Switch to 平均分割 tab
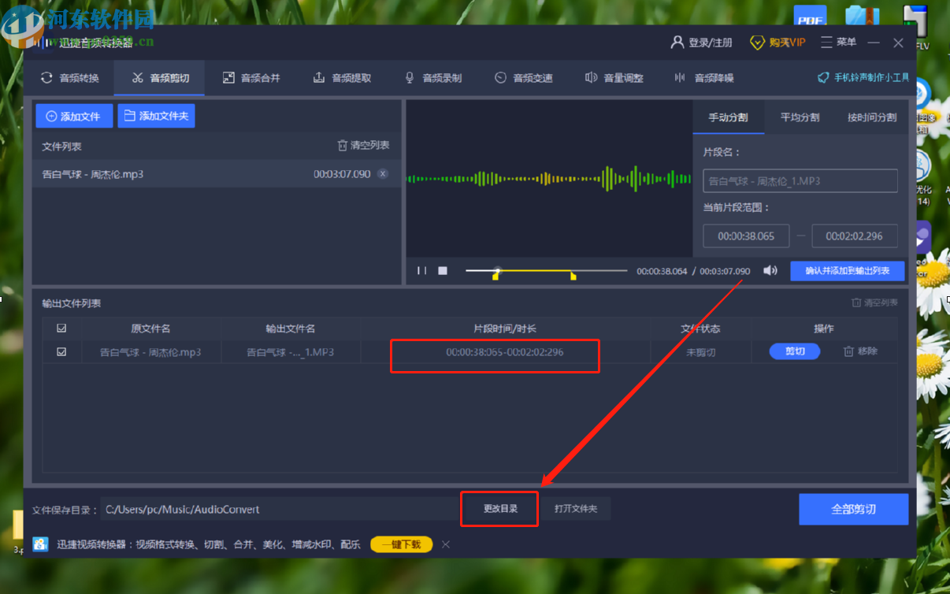The image size is (950, 594). (x=800, y=117)
